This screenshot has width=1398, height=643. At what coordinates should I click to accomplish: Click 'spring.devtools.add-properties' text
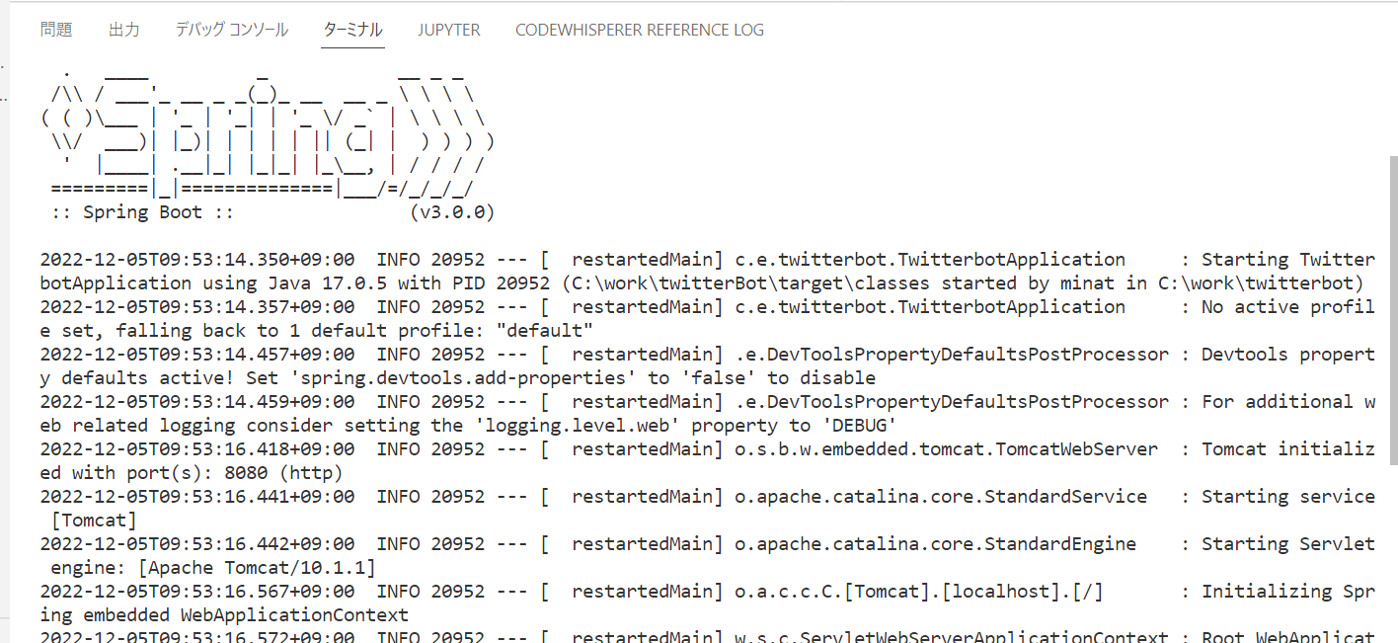[x=462, y=378]
